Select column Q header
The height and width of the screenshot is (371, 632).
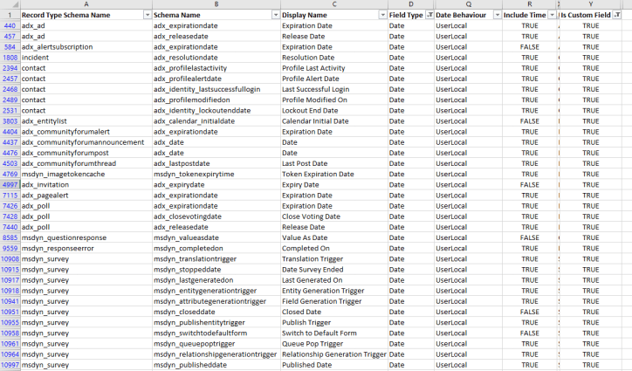click(x=467, y=4)
